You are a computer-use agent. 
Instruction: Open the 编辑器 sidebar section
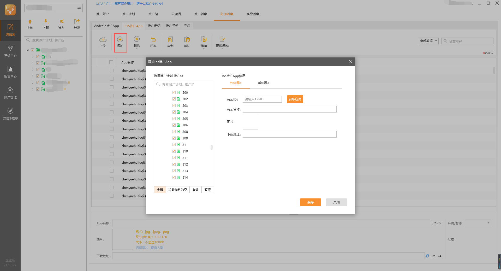[x=10, y=30]
